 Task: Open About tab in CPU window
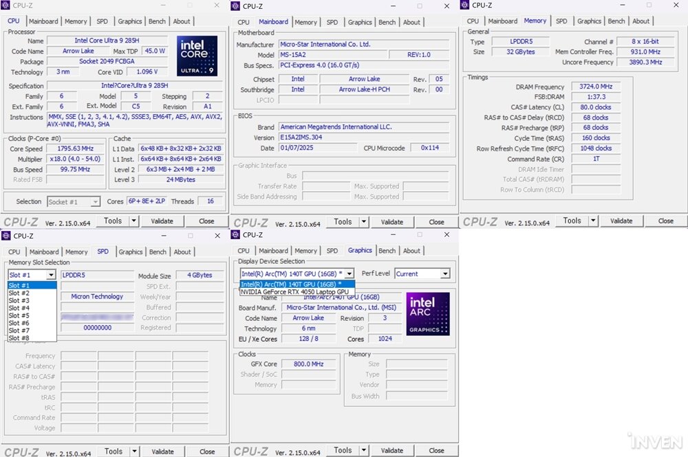coord(182,21)
